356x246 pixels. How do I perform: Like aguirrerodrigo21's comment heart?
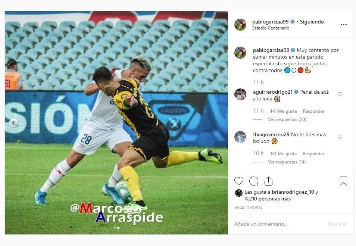(340, 94)
